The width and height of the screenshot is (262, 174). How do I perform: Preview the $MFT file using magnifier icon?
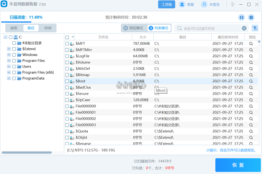coord(251,44)
